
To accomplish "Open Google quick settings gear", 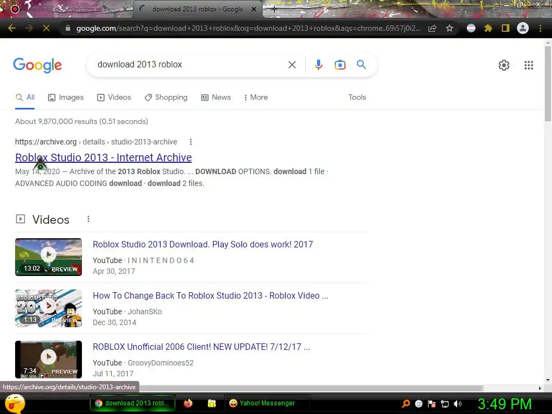I will pyautogui.click(x=504, y=65).
